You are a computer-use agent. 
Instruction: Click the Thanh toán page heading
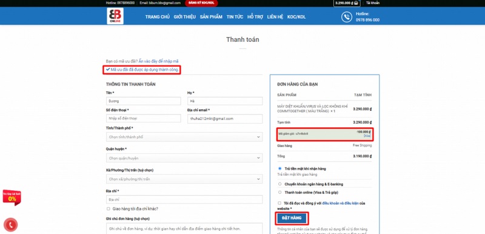click(242, 39)
